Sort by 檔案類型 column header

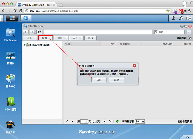(130, 44)
